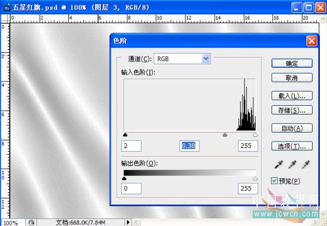
Task: Open the status bar info arrow menu
Action: (x=128, y=222)
